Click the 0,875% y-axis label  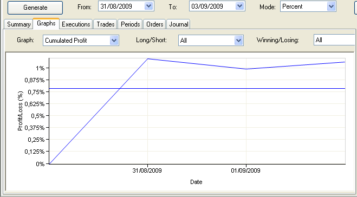point(35,80)
